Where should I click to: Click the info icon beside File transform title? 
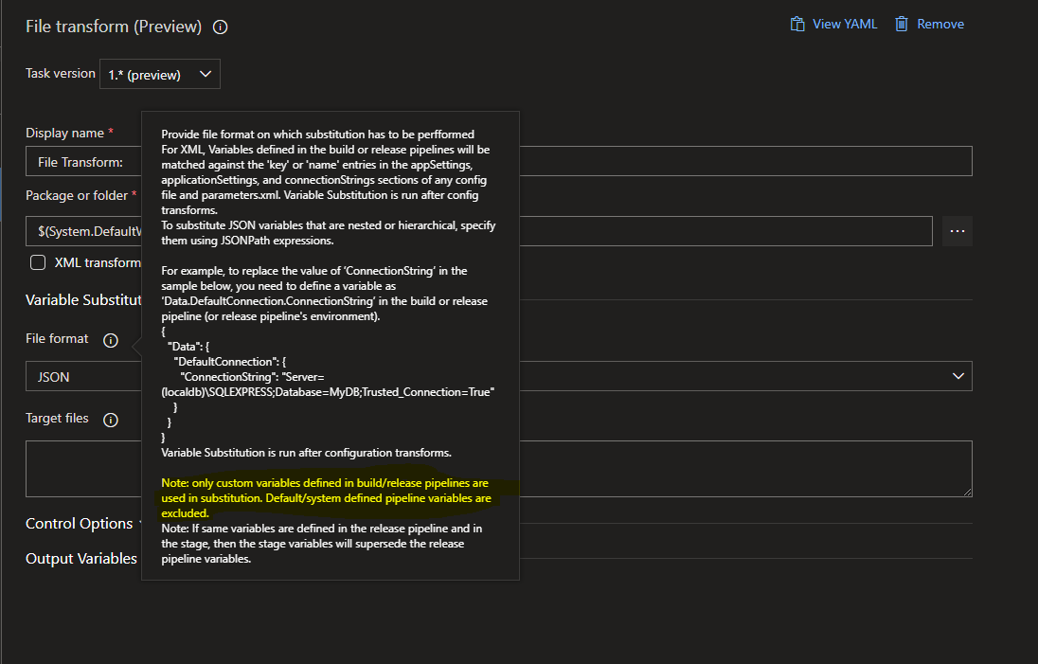(220, 27)
